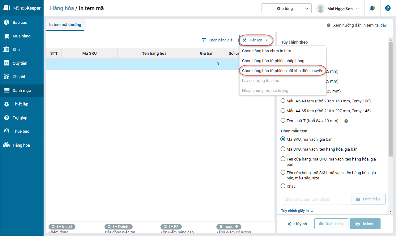
Task: Click the Chọn mẫu button
Action: tap(368, 199)
